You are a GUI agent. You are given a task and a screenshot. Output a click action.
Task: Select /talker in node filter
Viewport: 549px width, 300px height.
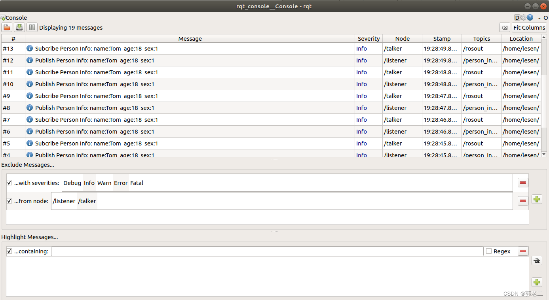87,201
